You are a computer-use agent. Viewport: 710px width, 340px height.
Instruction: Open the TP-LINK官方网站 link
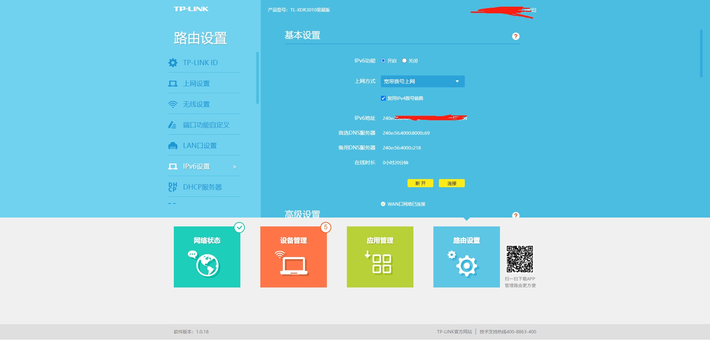point(454,332)
